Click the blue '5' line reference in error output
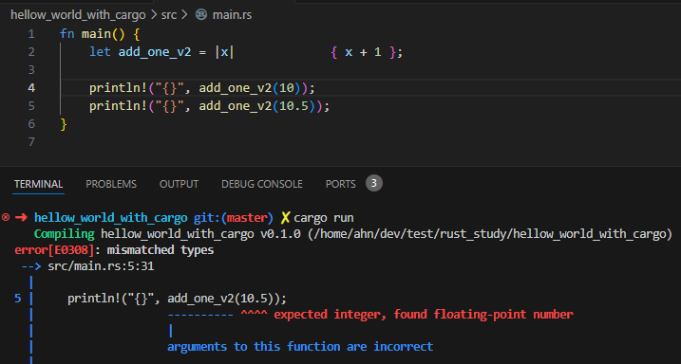Image resolution: width=681 pixels, height=364 pixels. tap(18, 299)
